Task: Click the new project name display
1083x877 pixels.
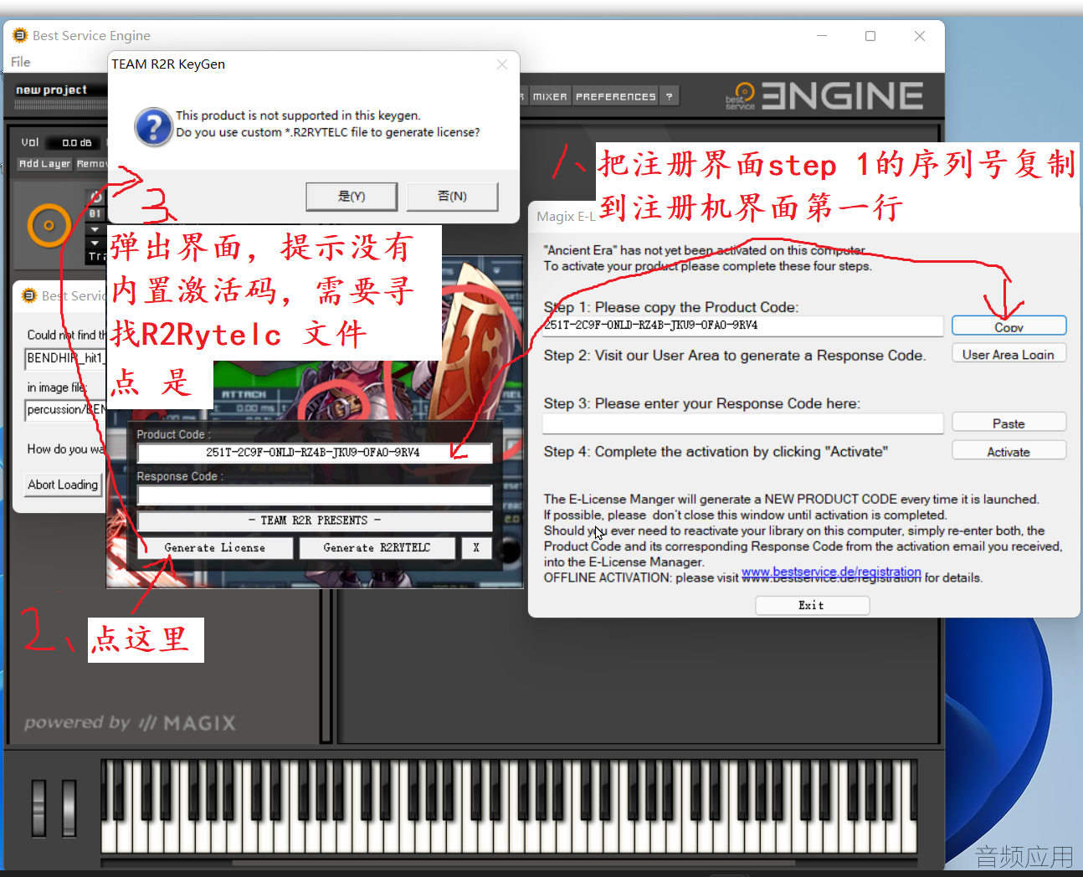Action: pos(60,90)
